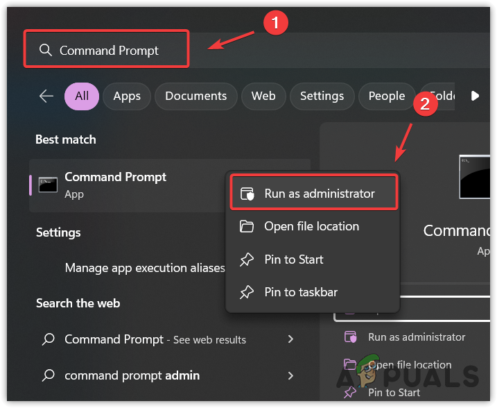This screenshot has height=408, width=497.
Task: Switch to the Documents filter tab
Action: (x=196, y=96)
